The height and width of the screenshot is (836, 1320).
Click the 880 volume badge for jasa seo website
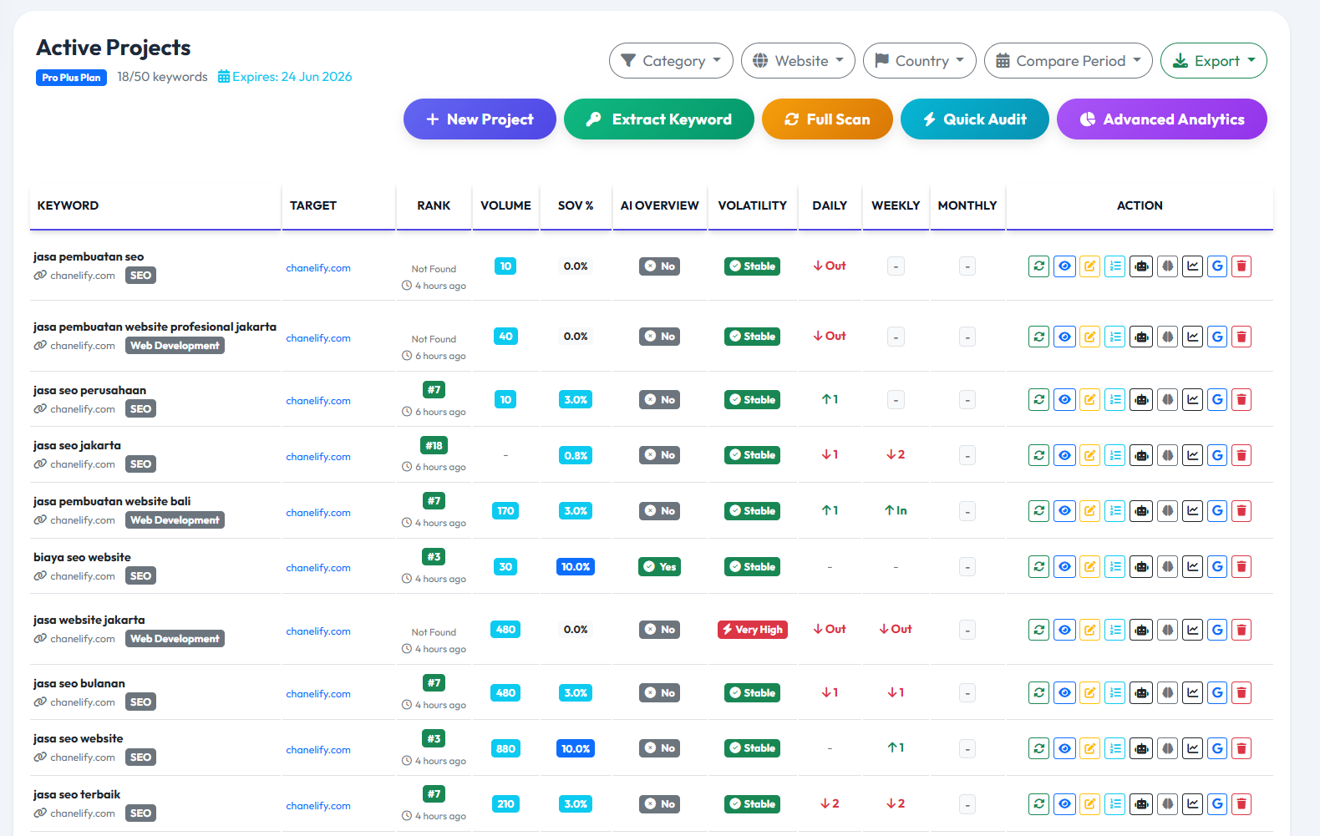(x=505, y=749)
